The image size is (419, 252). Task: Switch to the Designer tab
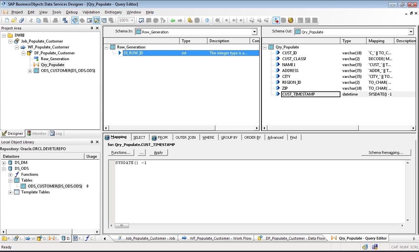[x=12, y=134]
